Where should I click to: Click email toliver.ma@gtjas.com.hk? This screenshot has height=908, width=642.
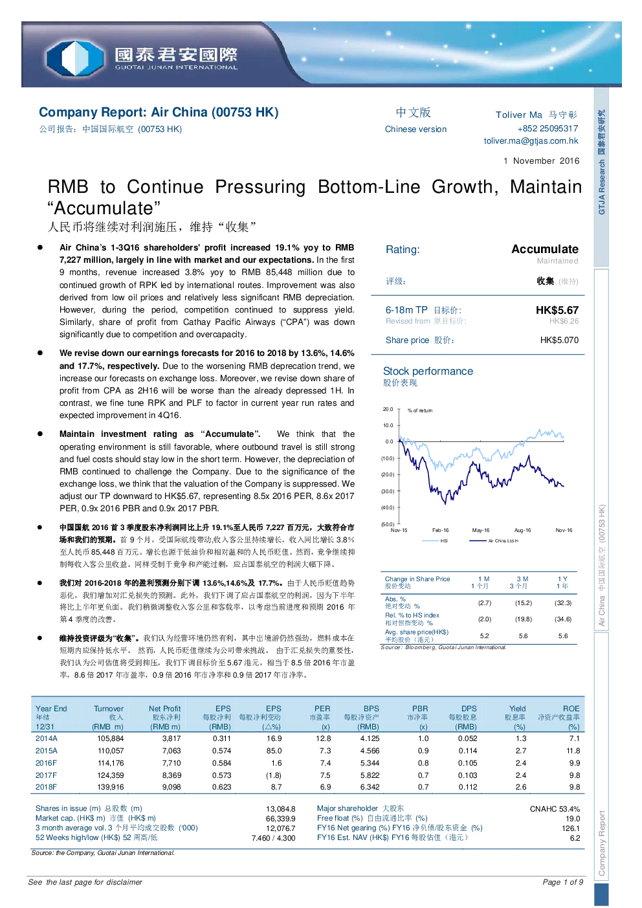click(x=531, y=141)
